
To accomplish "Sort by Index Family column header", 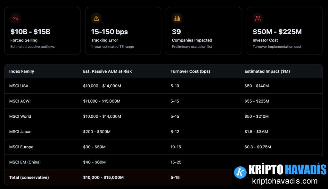I will (x=21, y=71).
